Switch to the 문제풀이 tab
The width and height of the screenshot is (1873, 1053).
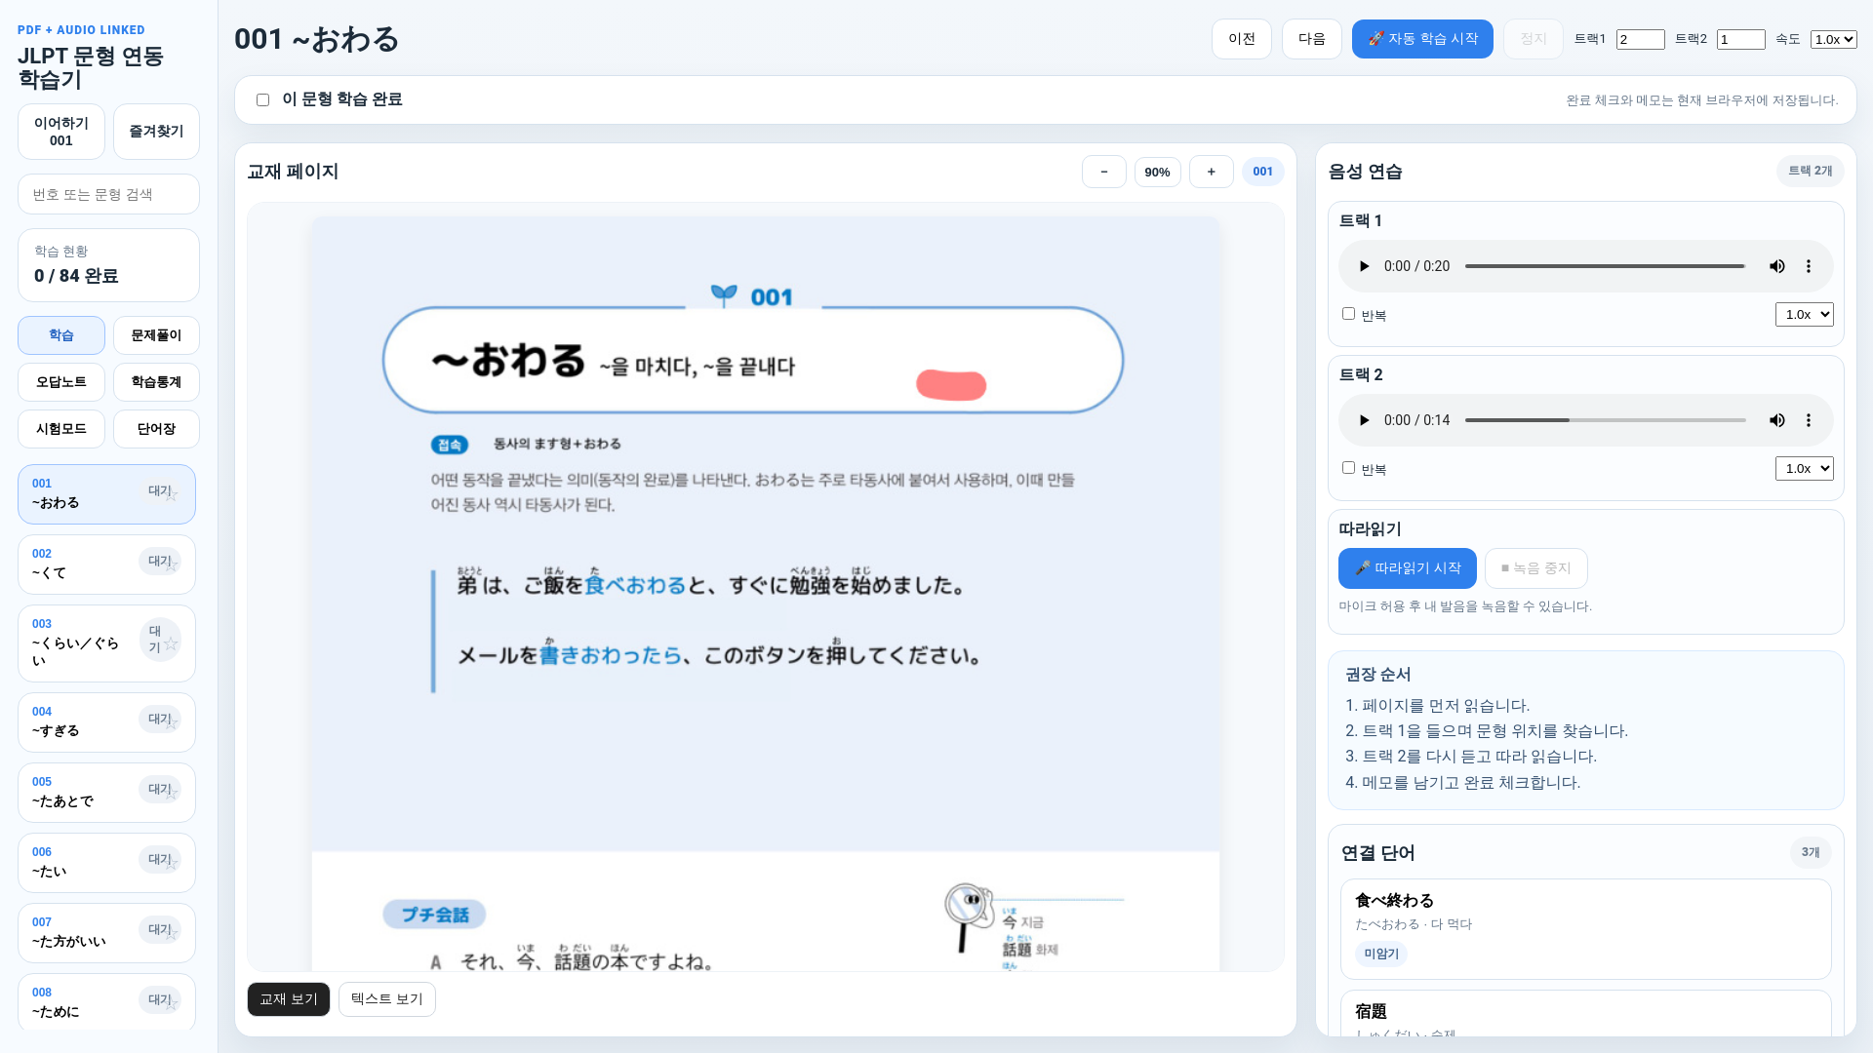coord(156,335)
